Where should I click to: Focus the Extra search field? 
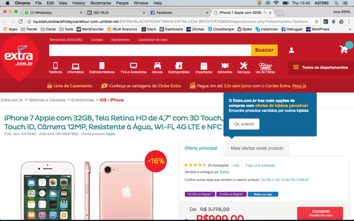(x=150, y=50)
